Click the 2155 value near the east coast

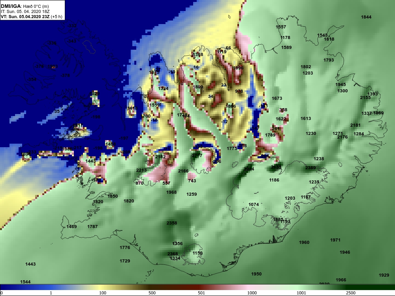coord(365,97)
